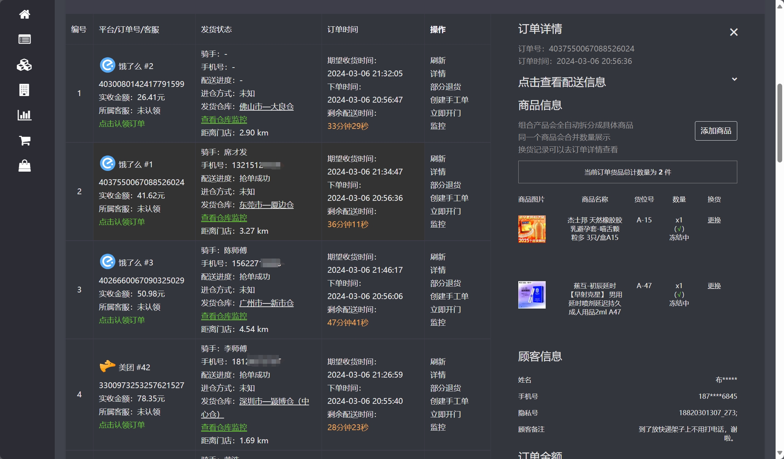Image resolution: width=784 pixels, height=459 pixels.
Task: Click the 操作 column header
Action: (438, 30)
